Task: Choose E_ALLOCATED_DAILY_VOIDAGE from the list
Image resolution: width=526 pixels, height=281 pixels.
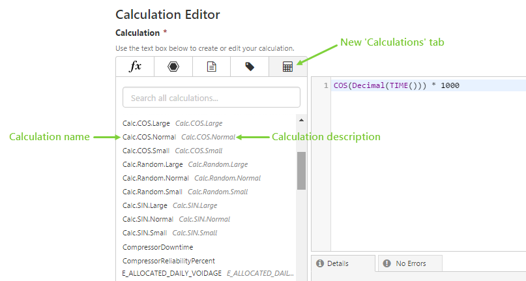Action: [172, 273]
